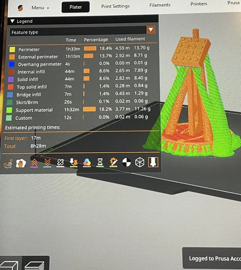Click the mint Custom color swatch
The image size is (241, 270).
tap(9, 118)
